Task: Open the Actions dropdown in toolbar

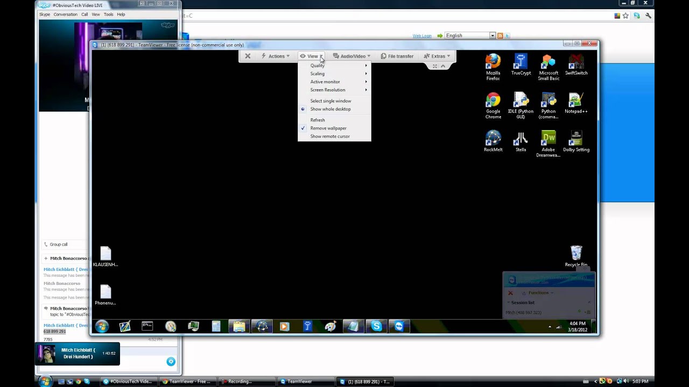Action: pyautogui.click(x=276, y=56)
